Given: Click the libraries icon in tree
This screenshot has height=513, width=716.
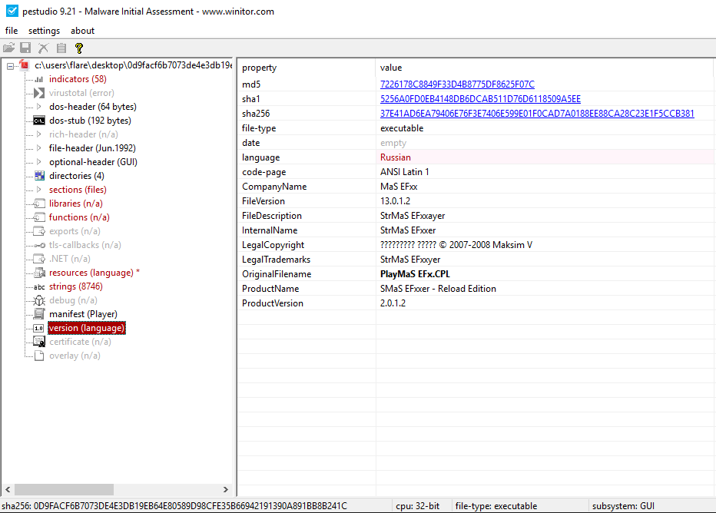Looking at the screenshot, I should [x=39, y=204].
